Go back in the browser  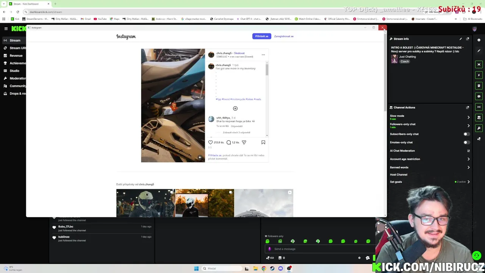click(x=4, y=12)
